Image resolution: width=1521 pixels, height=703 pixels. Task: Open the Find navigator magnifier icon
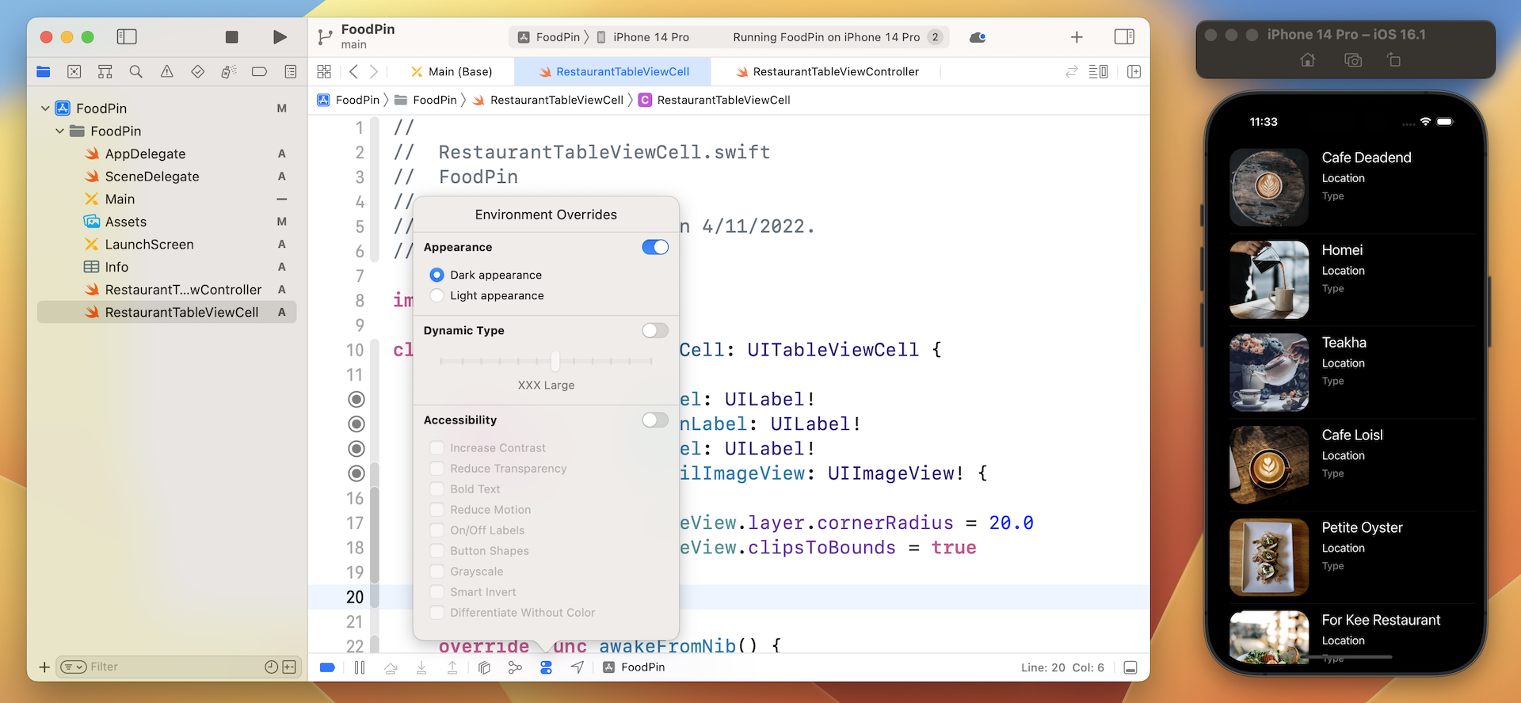(x=136, y=72)
